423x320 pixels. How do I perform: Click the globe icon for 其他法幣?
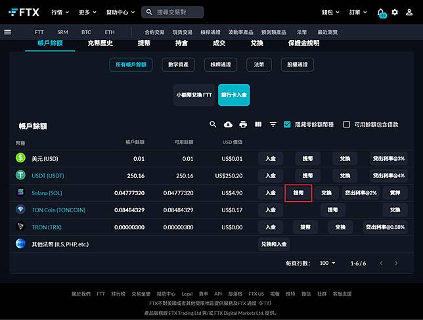[x=20, y=244]
